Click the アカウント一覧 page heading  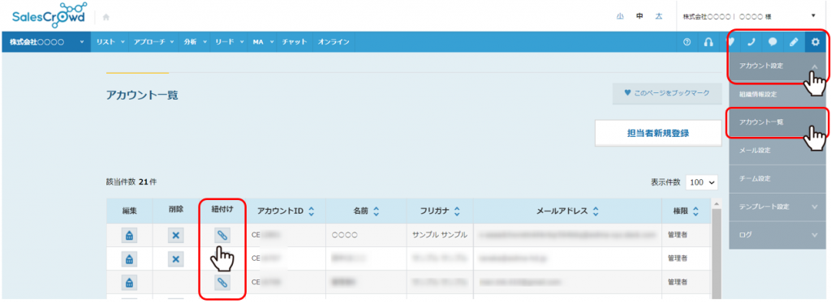click(142, 95)
